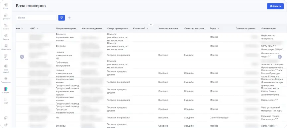Open the Кто тестил? column dropdown
Viewport: 287px width, 128px height.
click(x=147, y=28)
